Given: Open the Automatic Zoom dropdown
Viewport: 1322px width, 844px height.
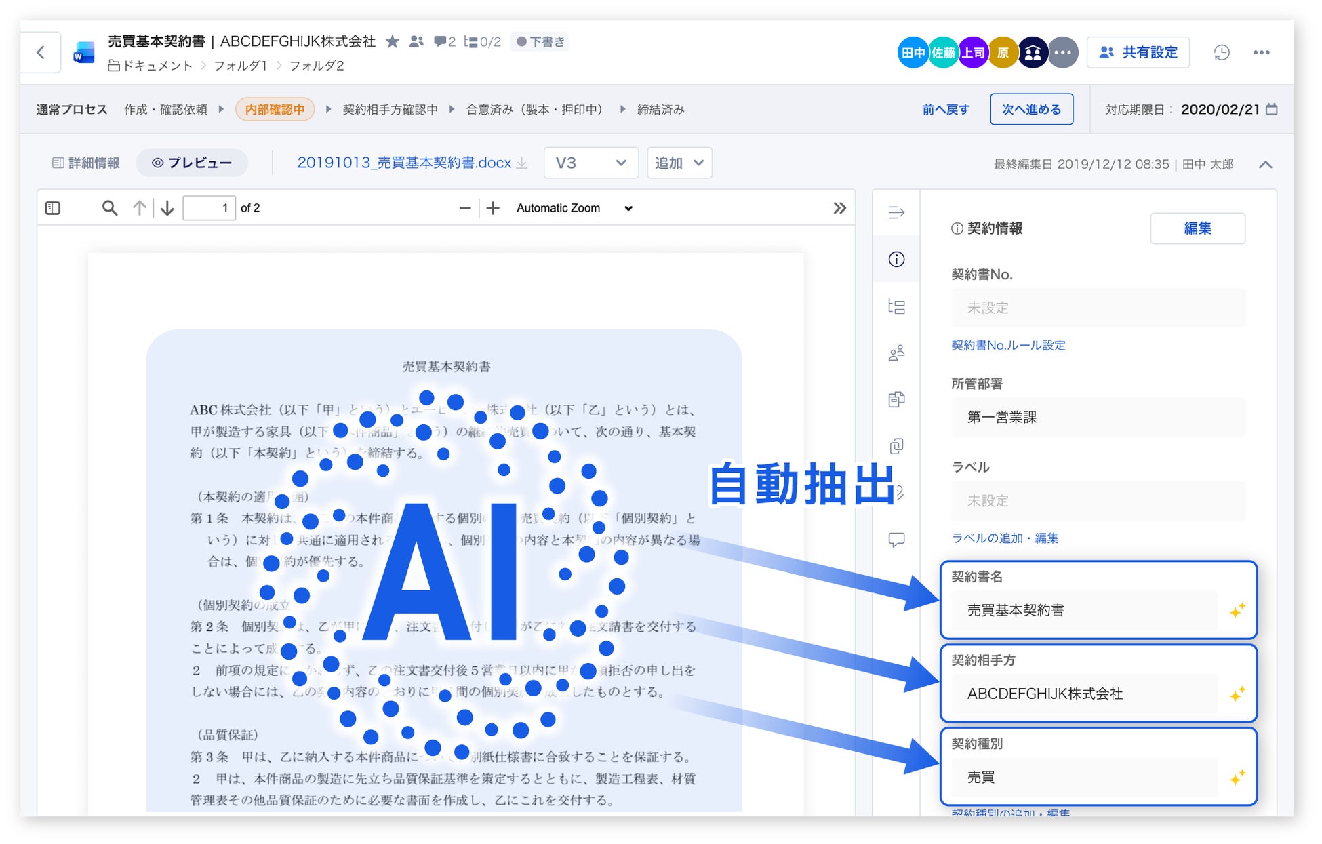Looking at the screenshot, I should pyautogui.click(x=574, y=208).
